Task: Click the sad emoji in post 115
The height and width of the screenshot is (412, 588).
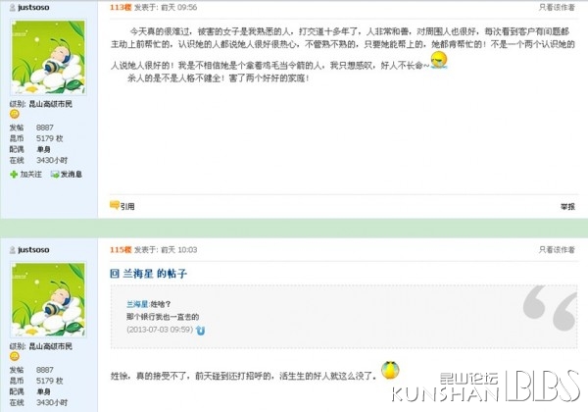Action: (390, 370)
